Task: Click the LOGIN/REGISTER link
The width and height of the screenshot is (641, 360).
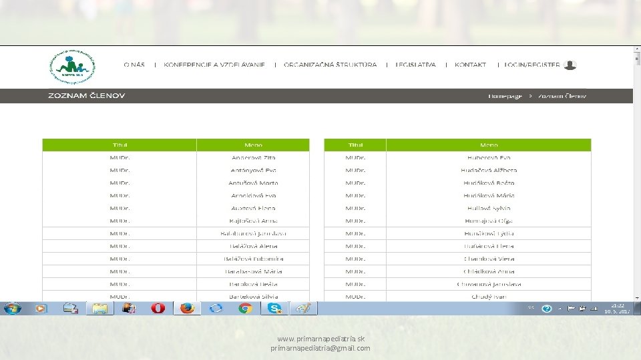Action: click(532, 65)
